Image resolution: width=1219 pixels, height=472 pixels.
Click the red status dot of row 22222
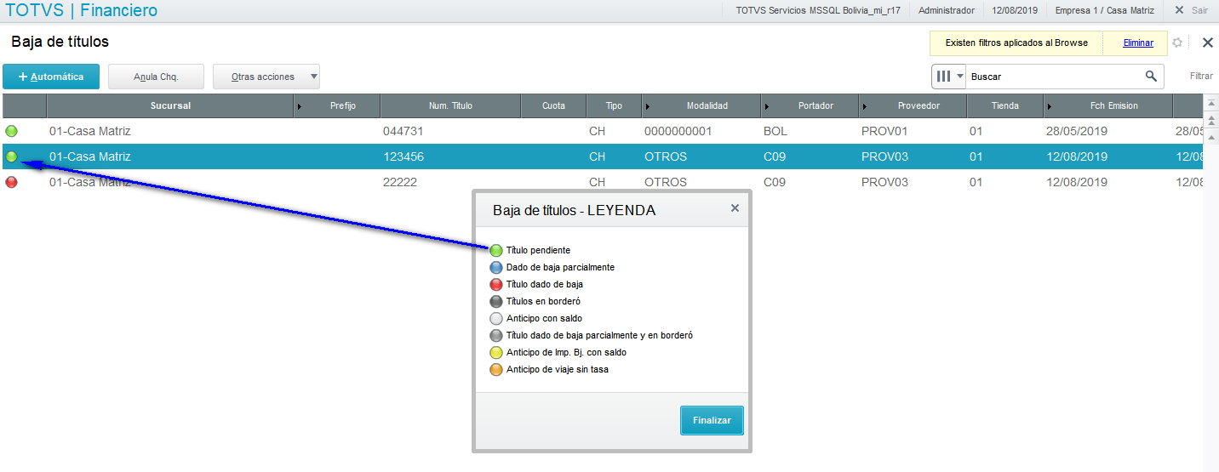click(11, 182)
